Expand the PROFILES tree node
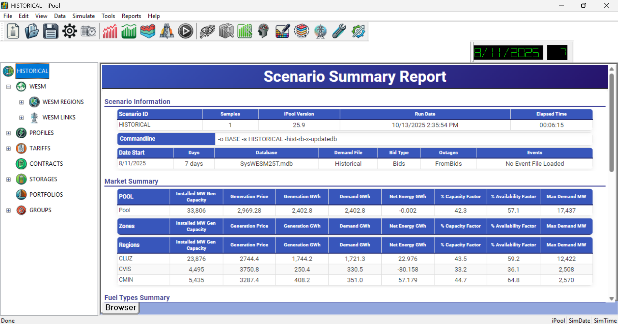This screenshot has width=618, height=324. [x=9, y=133]
